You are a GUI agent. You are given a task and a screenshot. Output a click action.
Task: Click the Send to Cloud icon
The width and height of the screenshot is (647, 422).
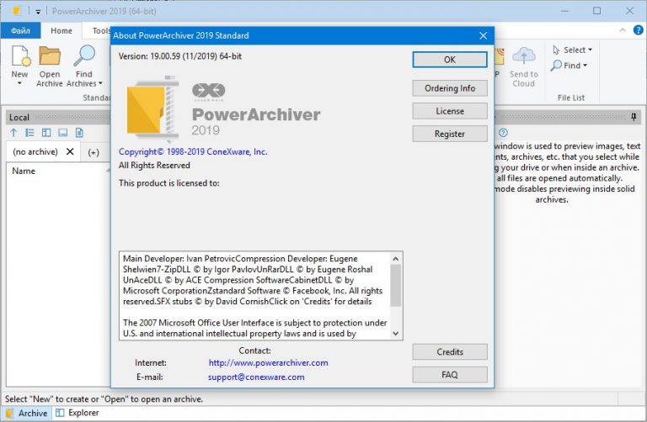[524, 56]
